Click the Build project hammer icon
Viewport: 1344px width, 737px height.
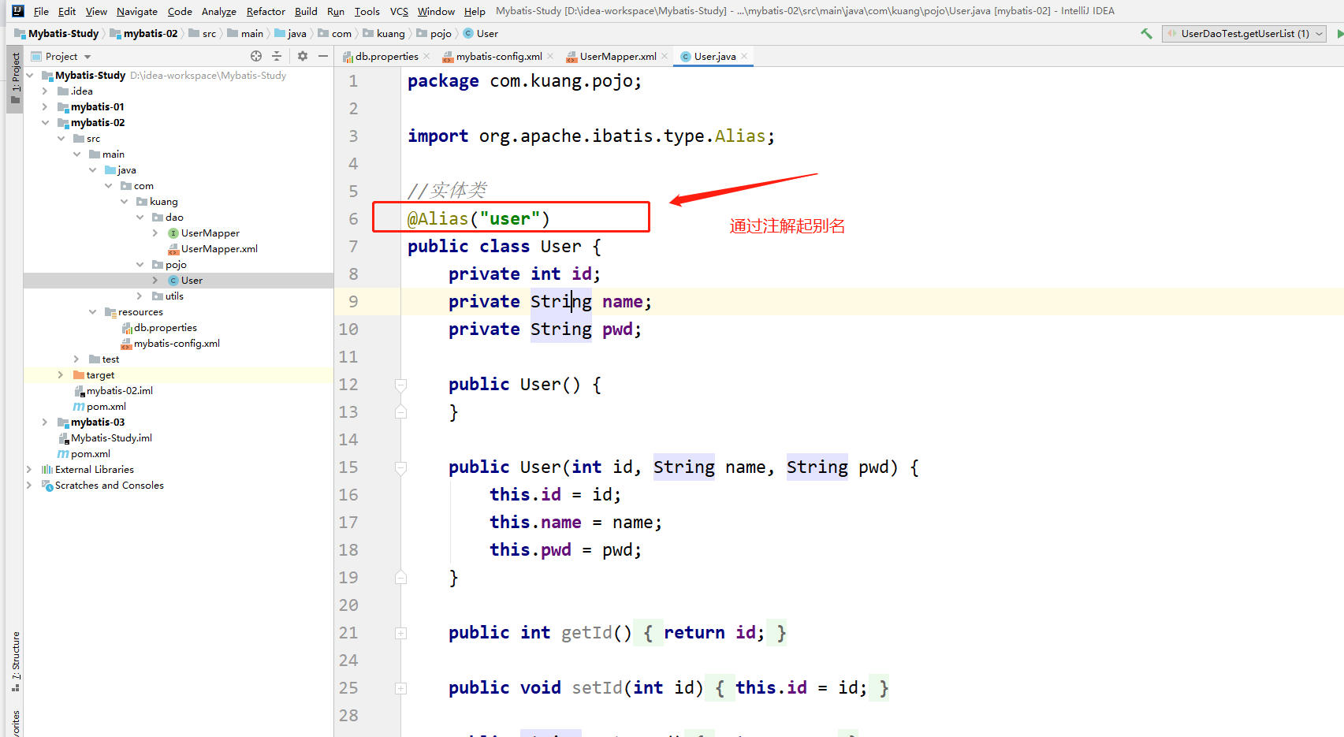[1146, 33]
